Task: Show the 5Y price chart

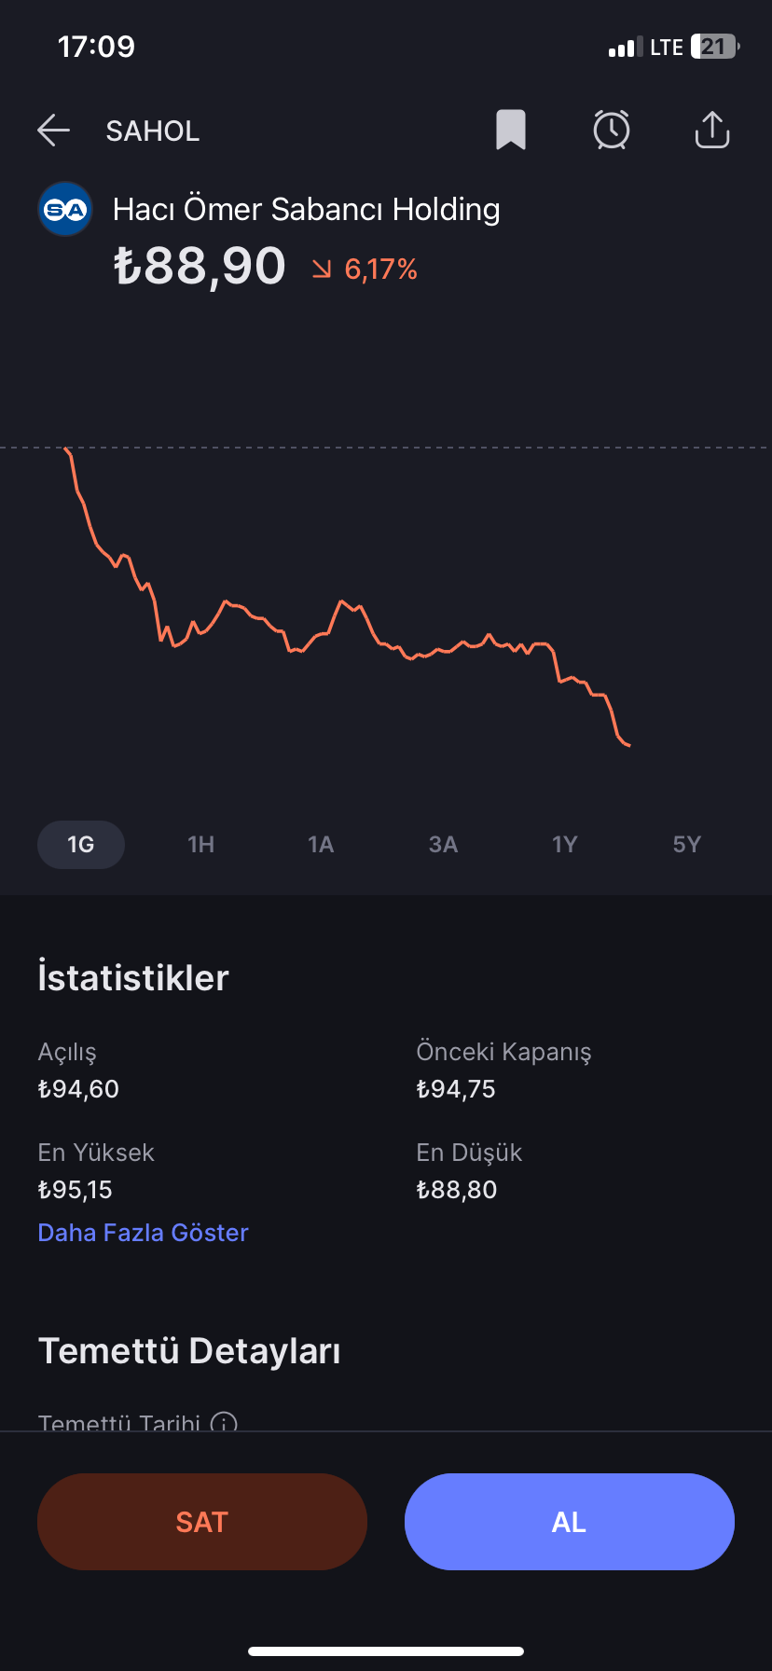Action: pos(686,845)
